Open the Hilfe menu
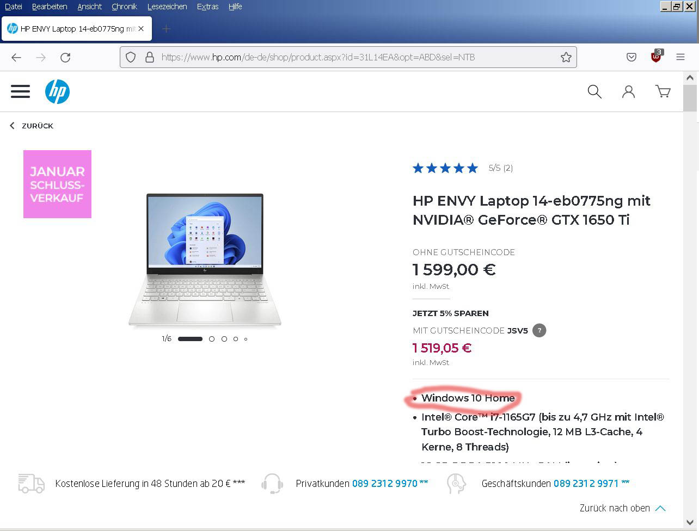 235,7
